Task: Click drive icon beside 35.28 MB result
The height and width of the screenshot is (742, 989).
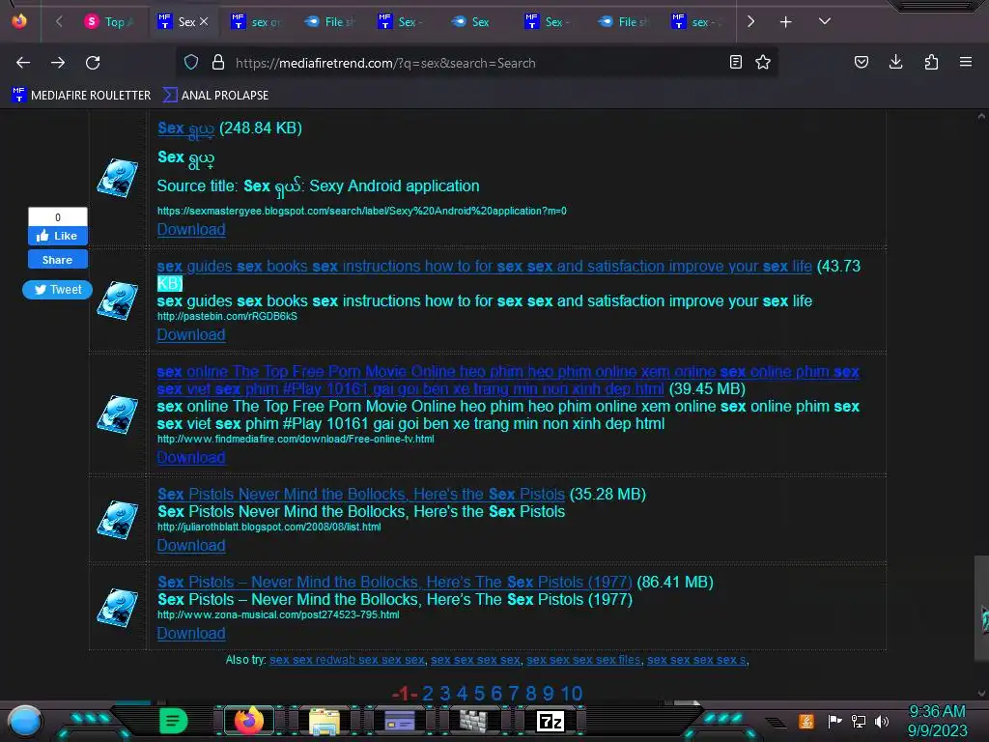Action: pos(117,520)
